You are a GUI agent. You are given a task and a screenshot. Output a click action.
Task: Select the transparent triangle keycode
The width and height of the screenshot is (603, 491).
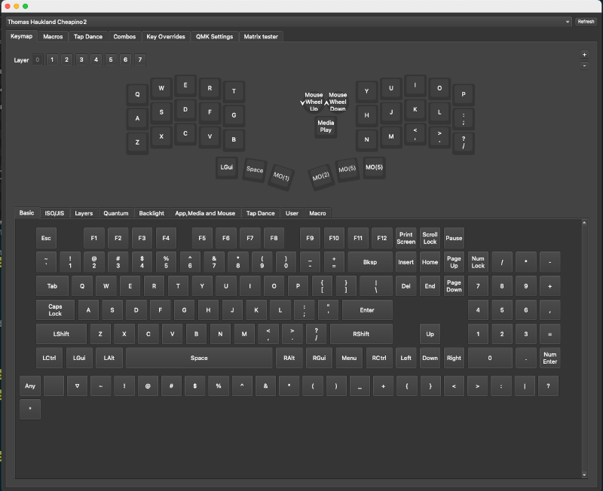point(77,386)
